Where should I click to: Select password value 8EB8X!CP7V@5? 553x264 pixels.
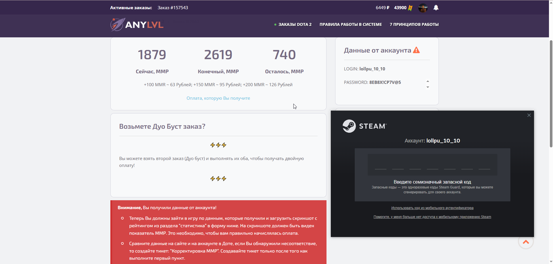point(385,82)
